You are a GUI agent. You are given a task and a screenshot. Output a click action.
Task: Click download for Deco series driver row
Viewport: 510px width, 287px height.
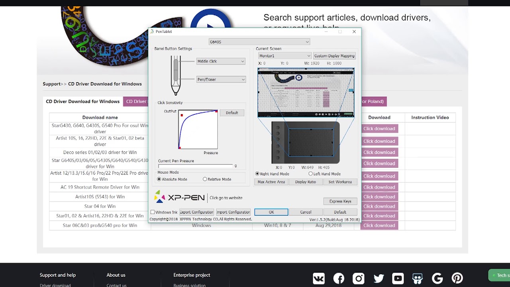pos(379,152)
